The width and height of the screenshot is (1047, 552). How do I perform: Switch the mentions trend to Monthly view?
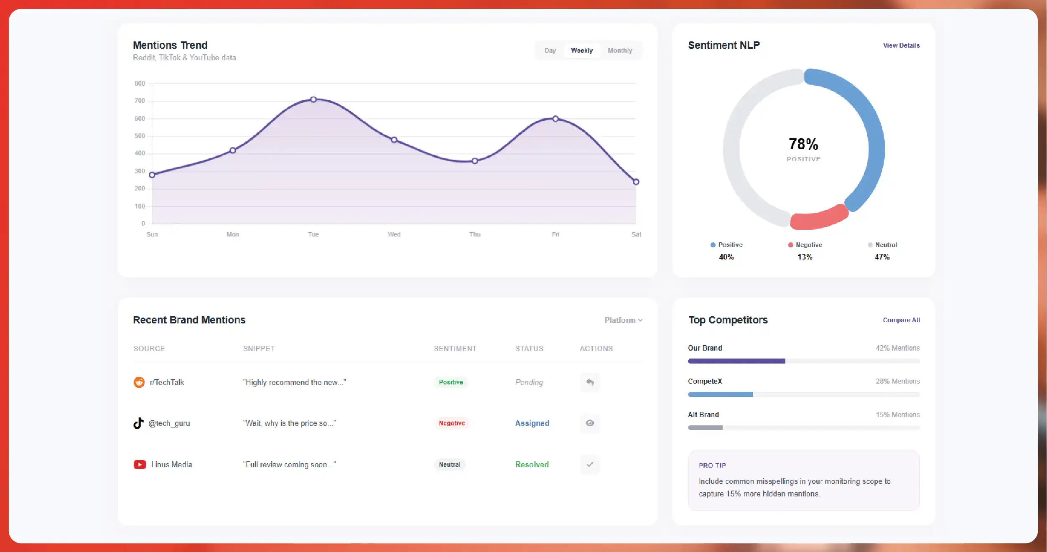coord(620,50)
